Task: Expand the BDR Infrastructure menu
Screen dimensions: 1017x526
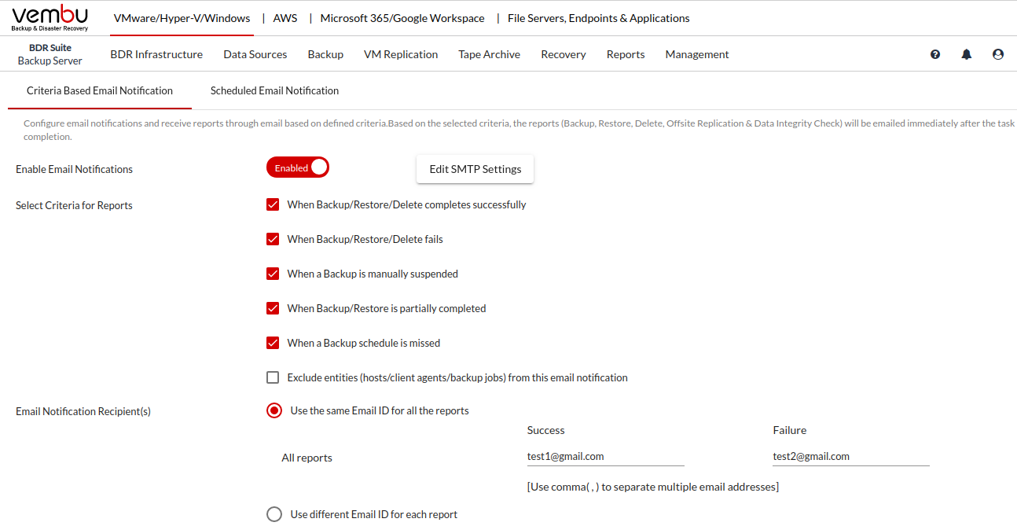Action: pyautogui.click(x=156, y=54)
